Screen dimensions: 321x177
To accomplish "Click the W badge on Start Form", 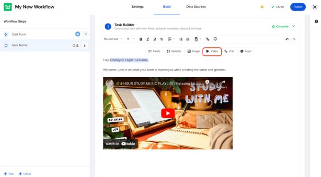I will (x=86, y=34).
